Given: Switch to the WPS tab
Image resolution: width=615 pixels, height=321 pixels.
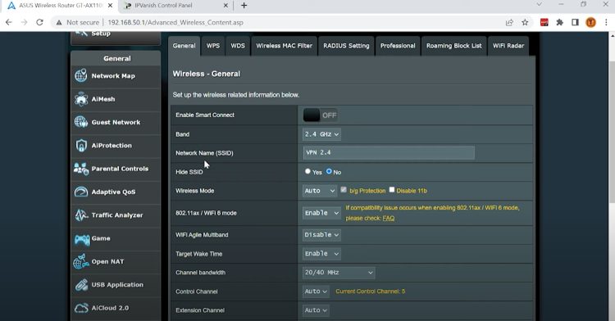Looking at the screenshot, I should [x=213, y=46].
